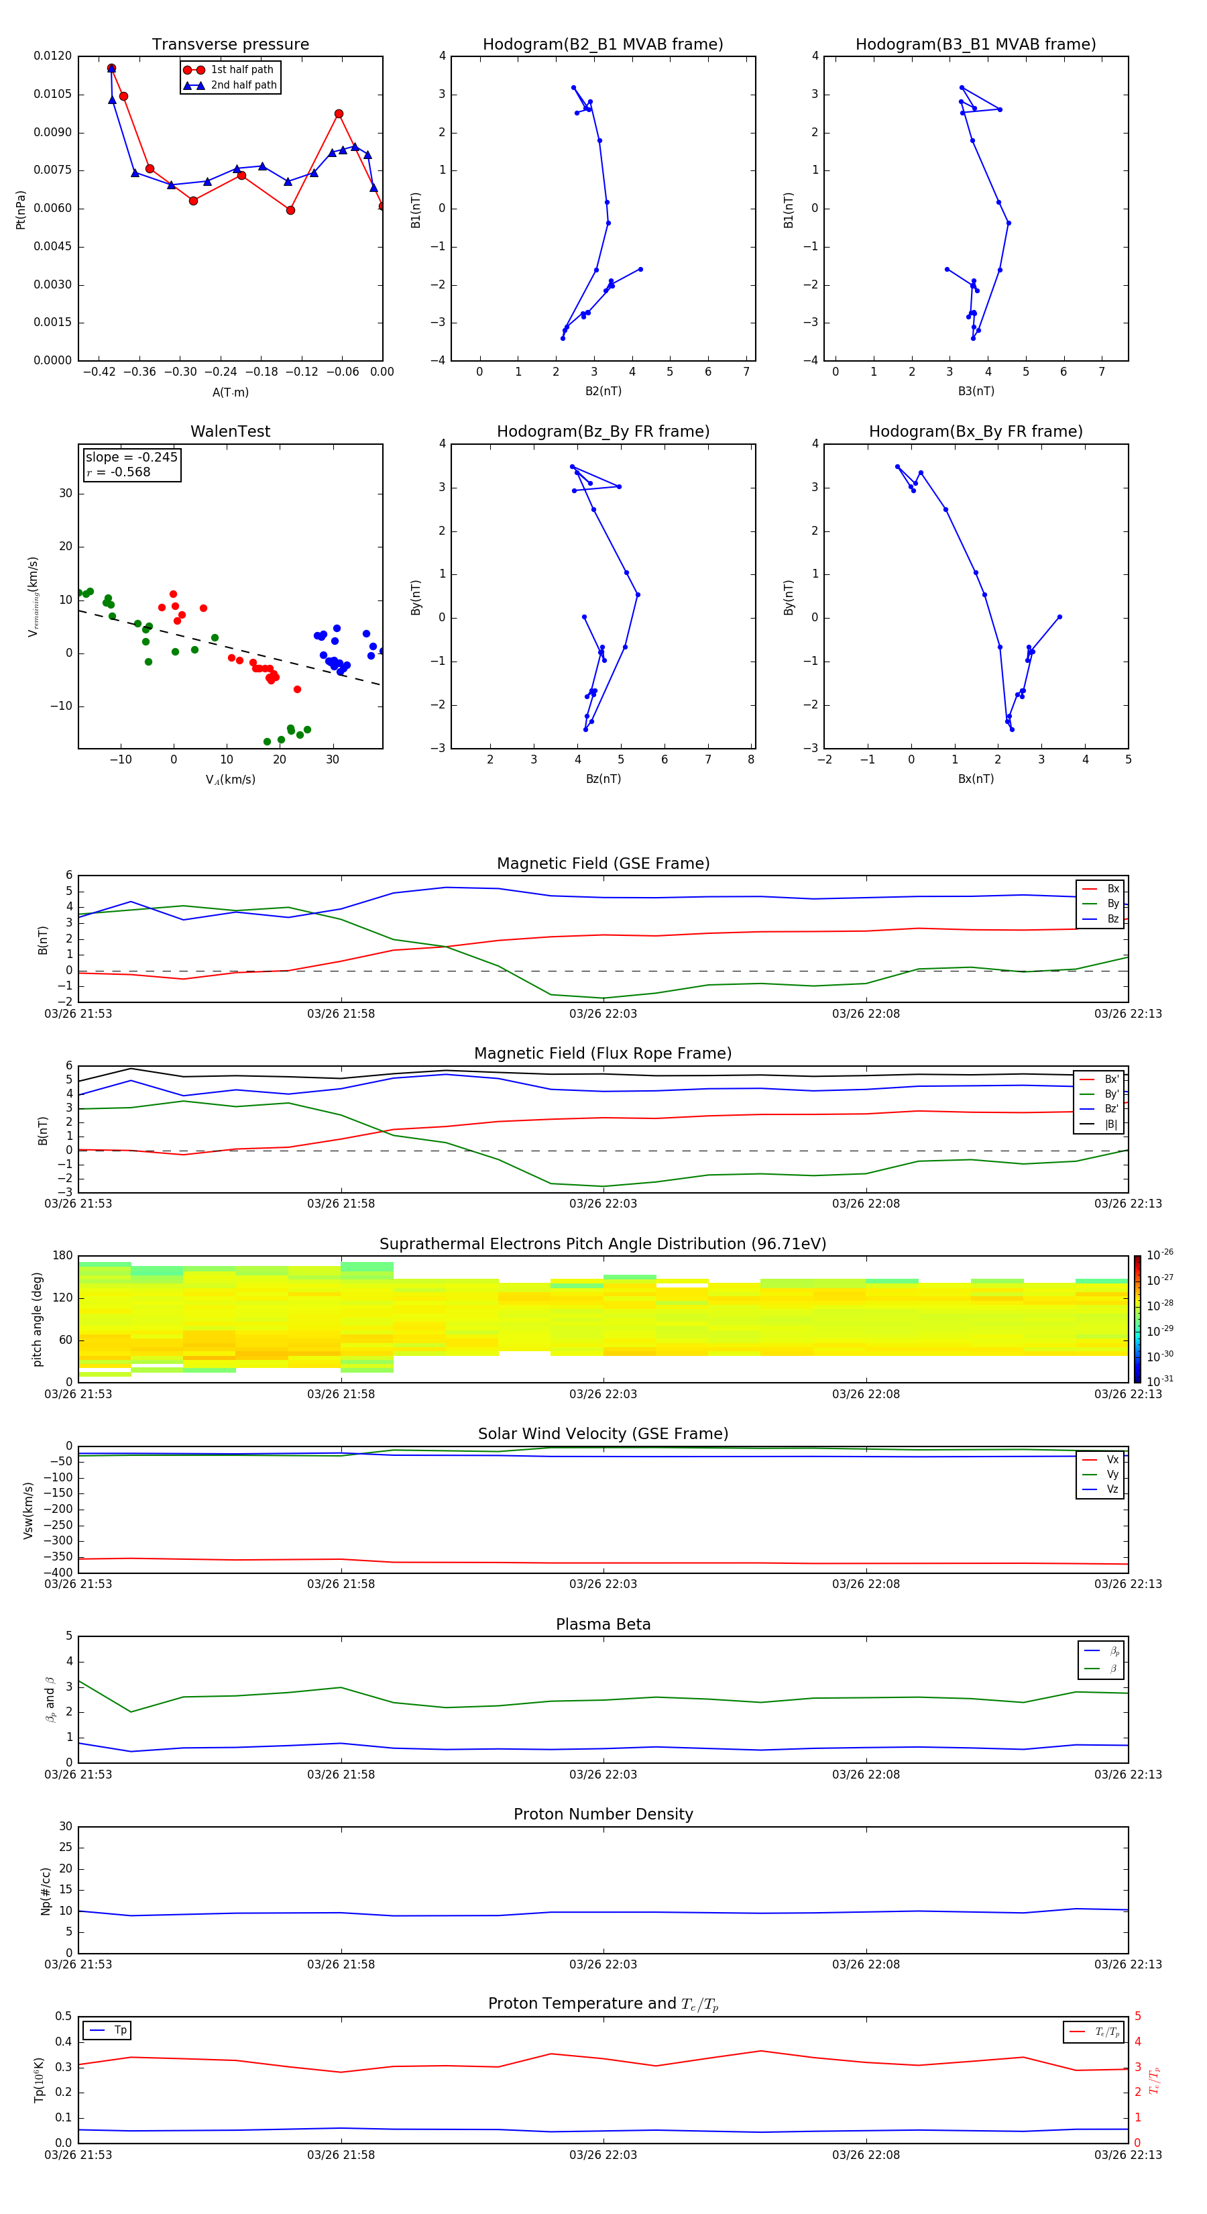Click the 'WalenTest' plot title
Screen dimensions: 1207x2214
(230, 431)
